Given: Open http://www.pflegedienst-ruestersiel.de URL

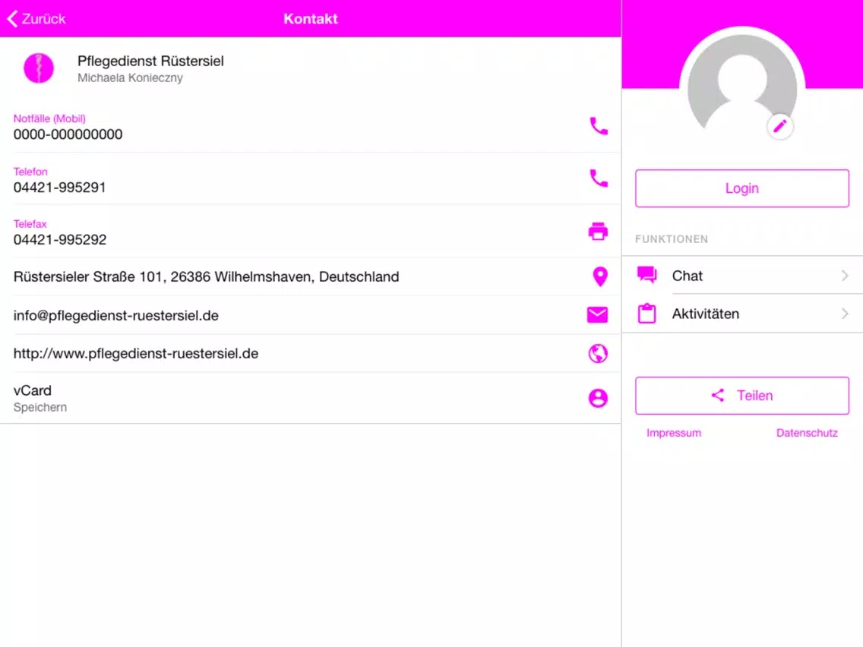Looking at the screenshot, I should pos(135,353).
